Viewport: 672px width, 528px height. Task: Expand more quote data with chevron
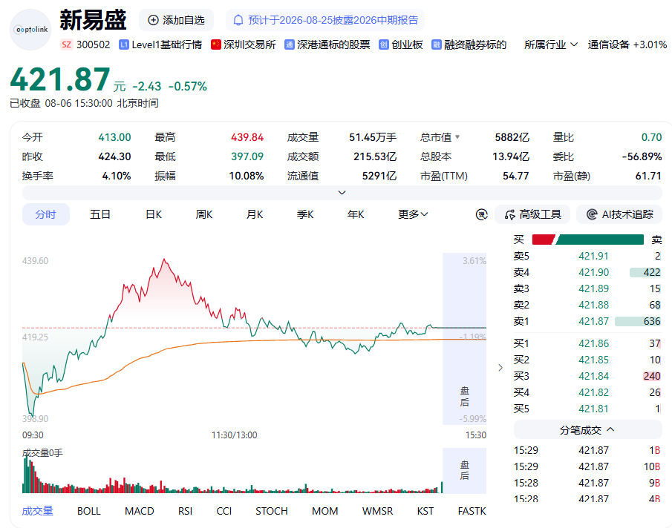342,193
